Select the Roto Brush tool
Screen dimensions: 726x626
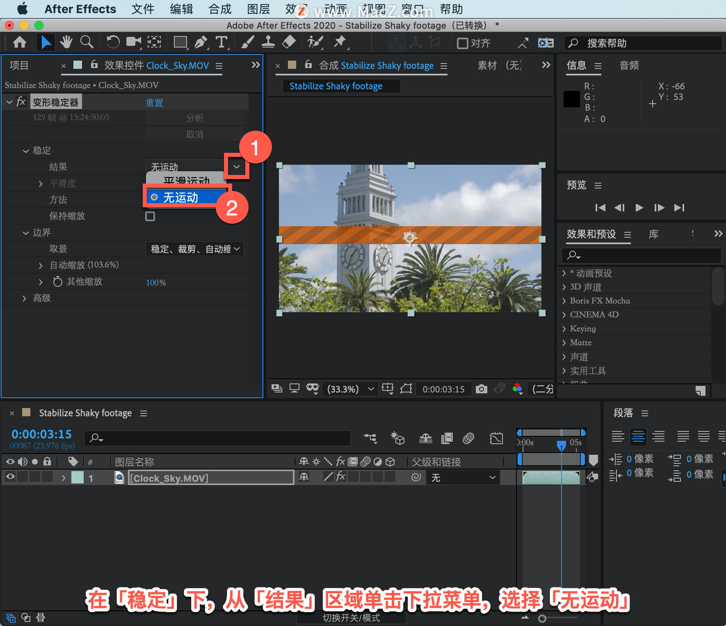pyautogui.click(x=315, y=43)
